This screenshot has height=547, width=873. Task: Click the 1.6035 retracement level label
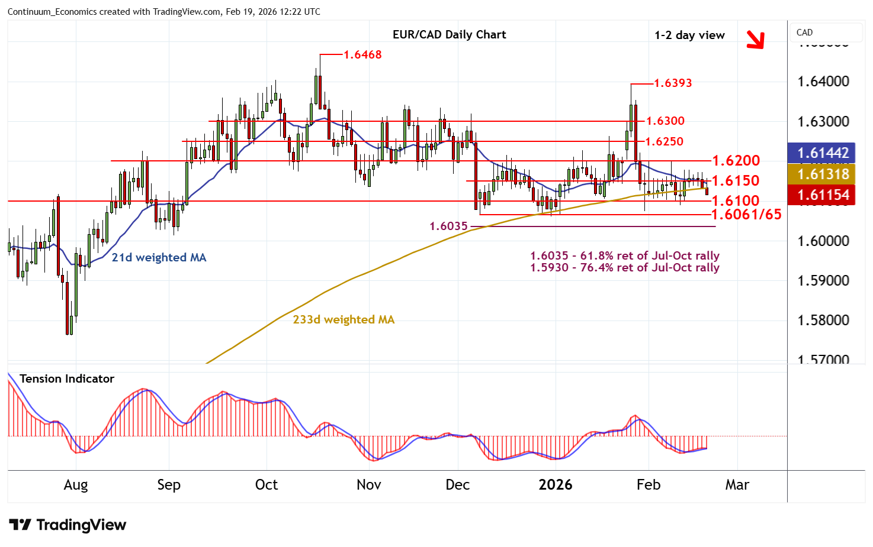click(448, 226)
